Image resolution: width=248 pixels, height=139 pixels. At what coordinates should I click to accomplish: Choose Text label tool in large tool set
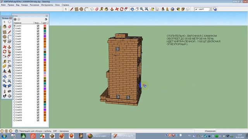[9, 66]
